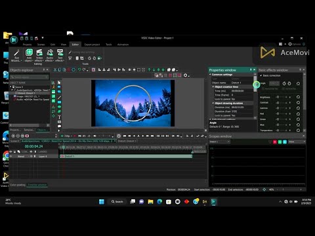Viewport: 315px width, 236px height.
Task: Select the Text tool in the vertical toolbar
Action: pos(59,117)
